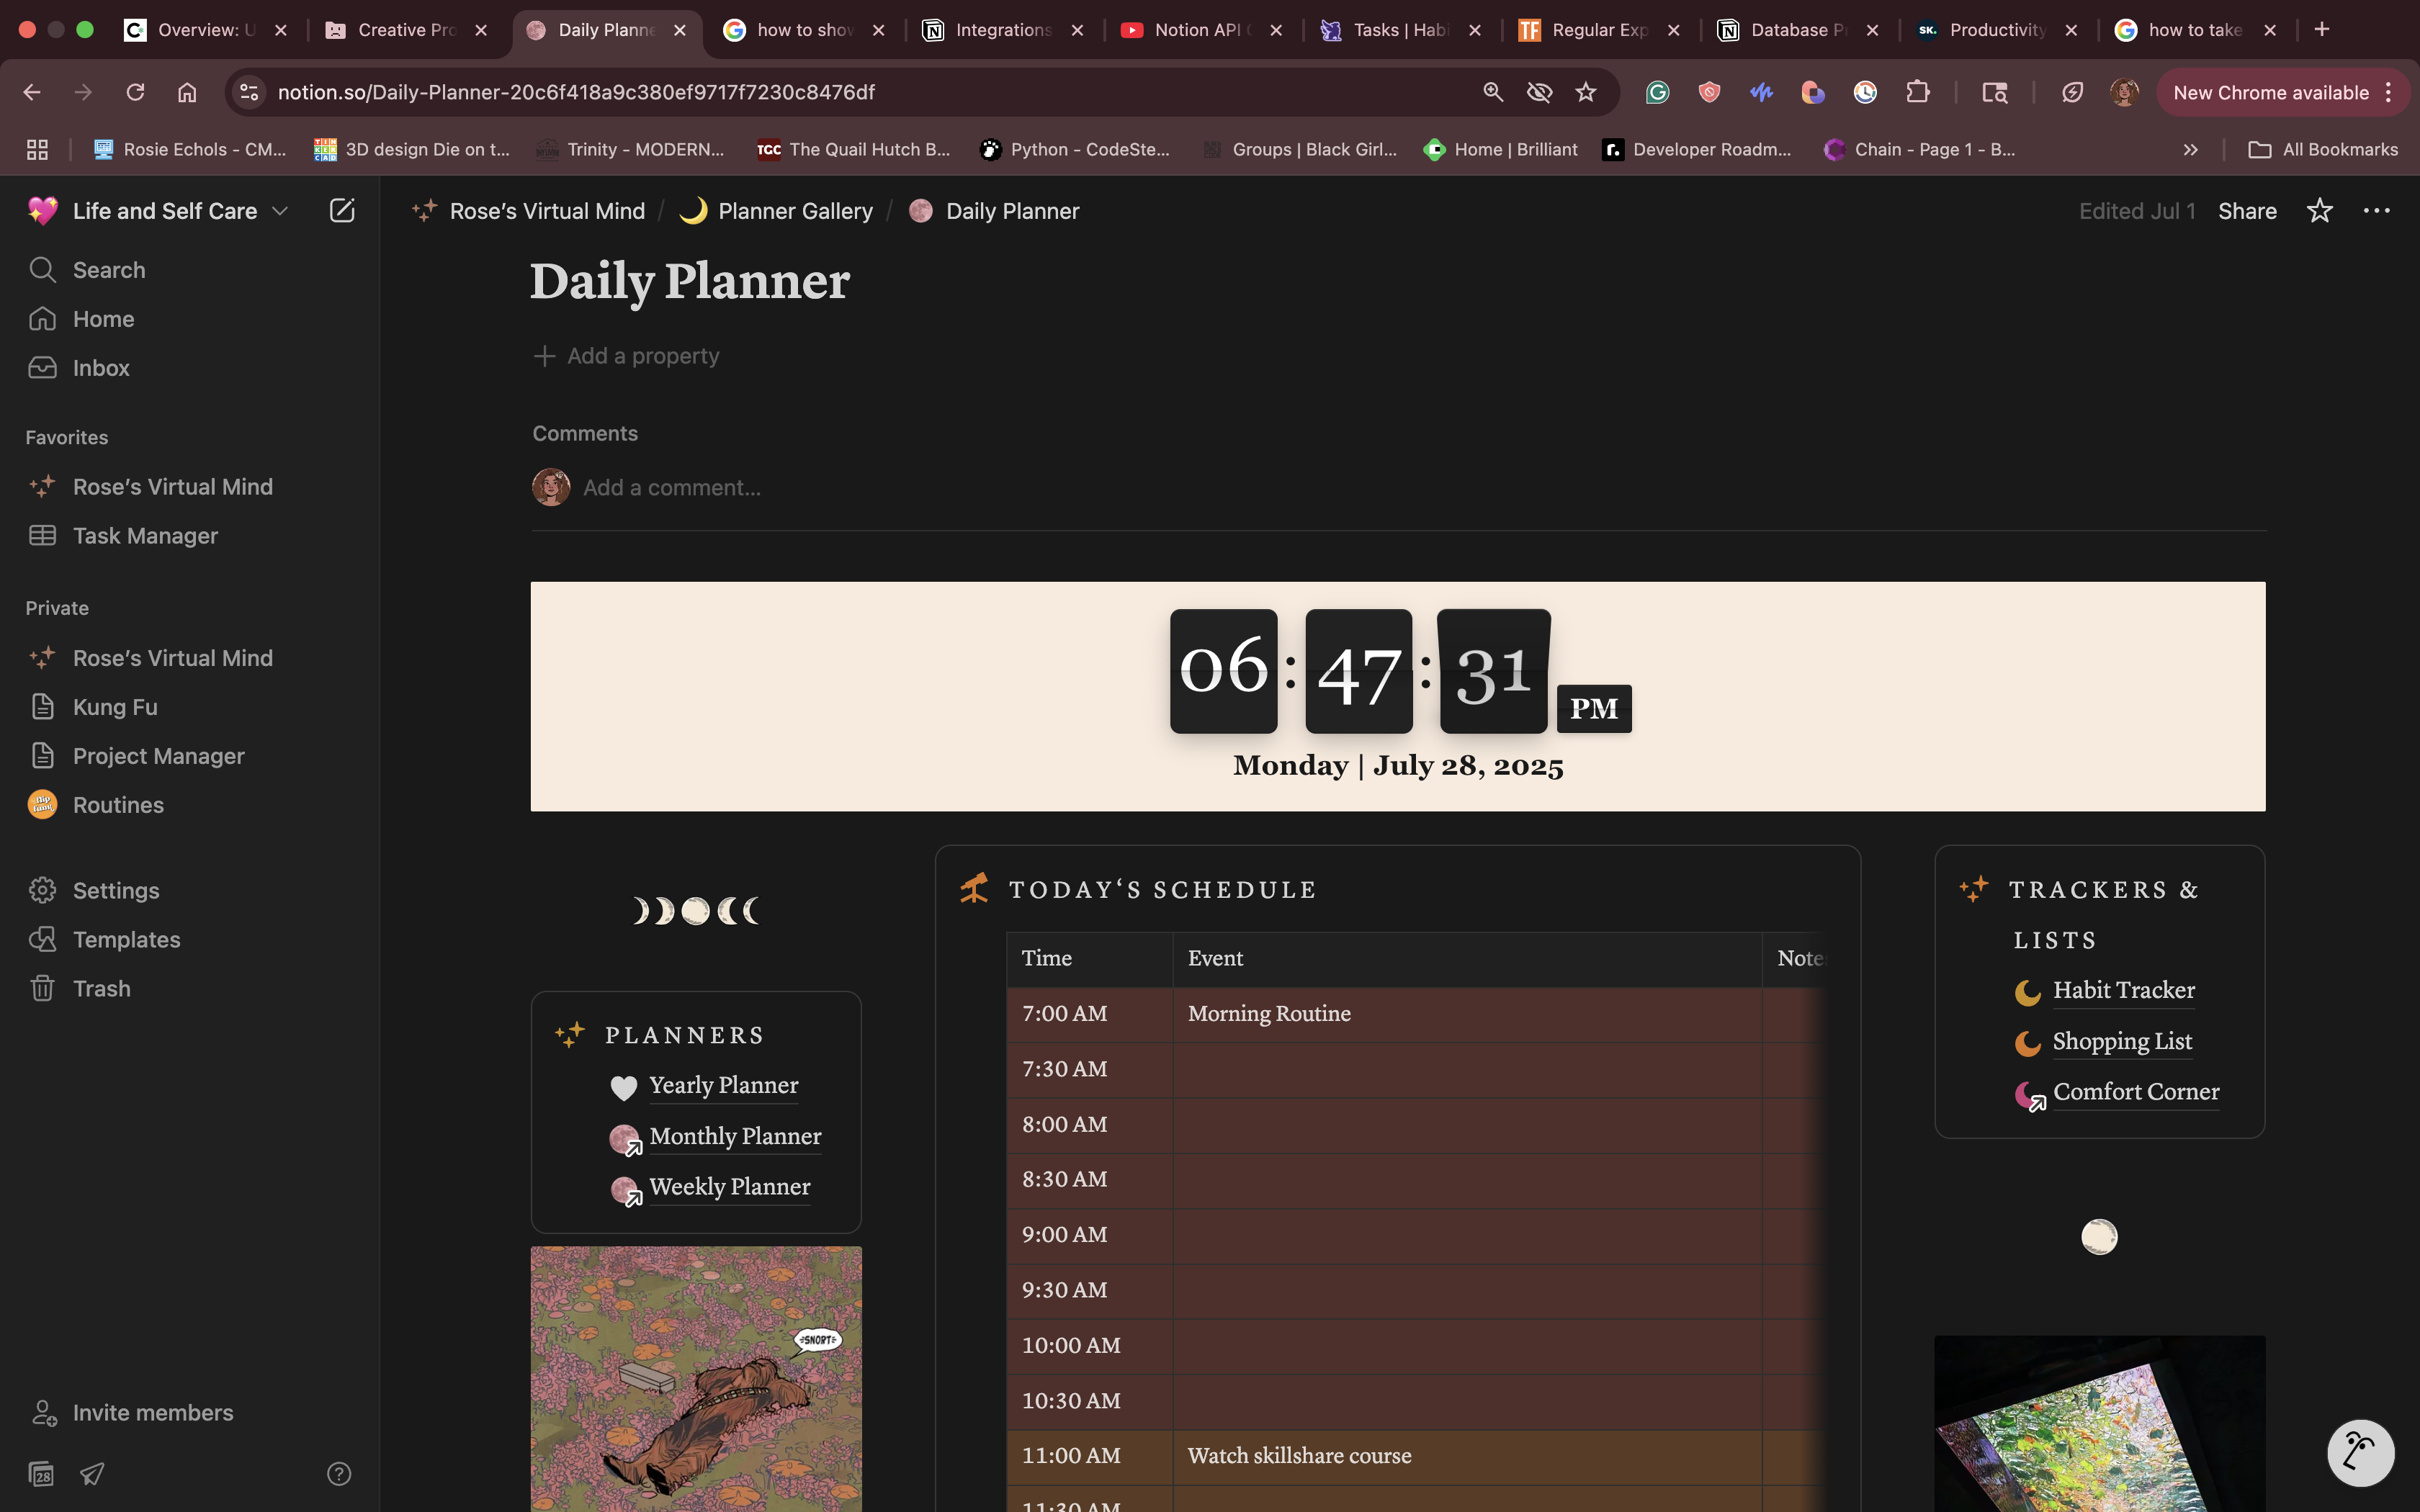Viewport: 2420px width, 1512px height.
Task: Click the Event column header
Action: pyautogui.click(x=1467, y=959)
